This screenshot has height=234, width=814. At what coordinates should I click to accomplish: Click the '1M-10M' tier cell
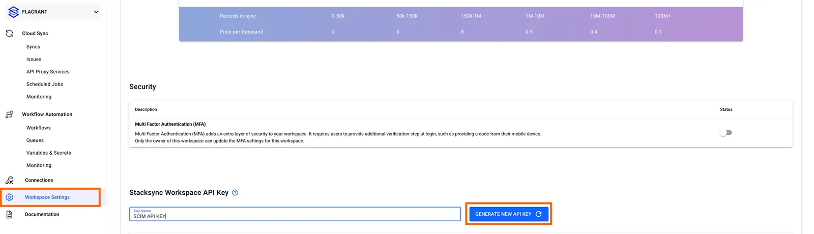[535, 16]
